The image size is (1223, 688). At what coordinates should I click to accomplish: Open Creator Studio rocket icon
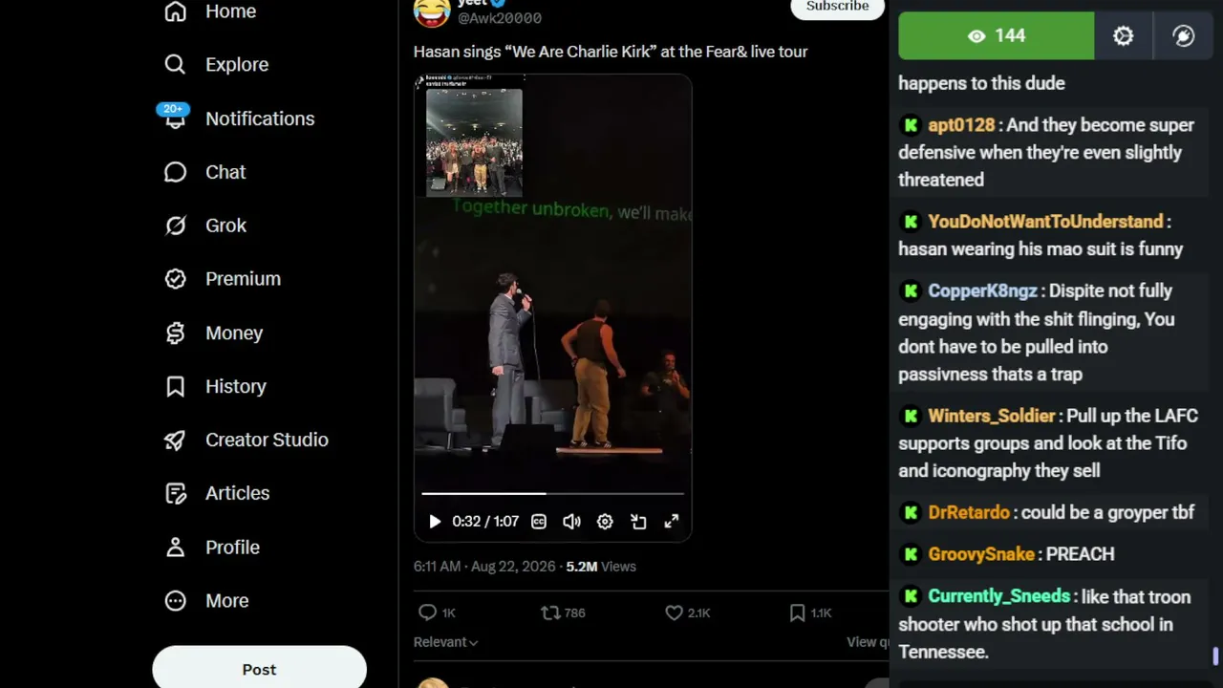pyautogui.click(x=175, y=440)
